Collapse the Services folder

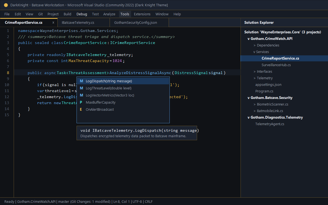point(254,52)
